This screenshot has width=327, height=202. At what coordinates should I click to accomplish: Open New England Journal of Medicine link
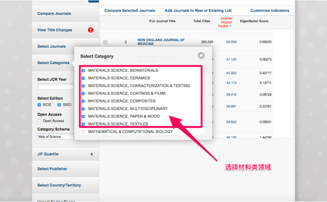[x=161, y=42]
